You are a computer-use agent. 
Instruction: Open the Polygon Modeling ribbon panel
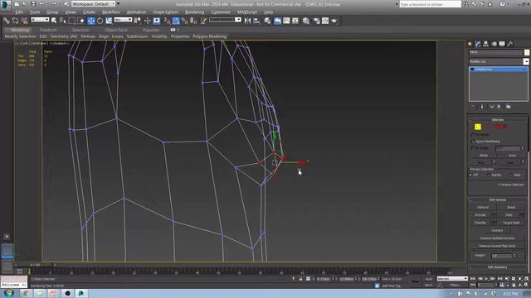pyautogui.click(x=210, y=36)
